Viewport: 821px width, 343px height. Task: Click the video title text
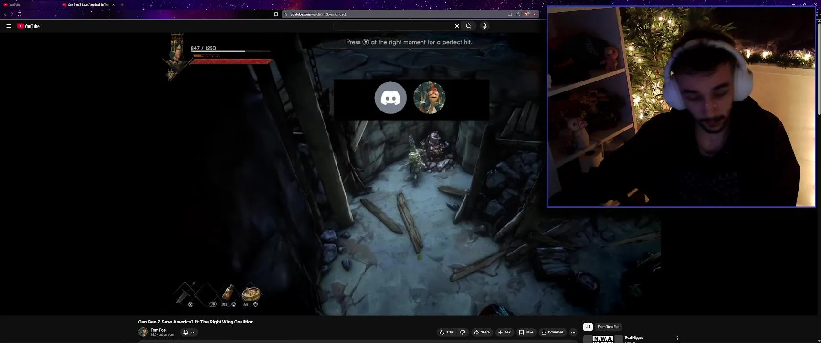[x=196, y=322]
